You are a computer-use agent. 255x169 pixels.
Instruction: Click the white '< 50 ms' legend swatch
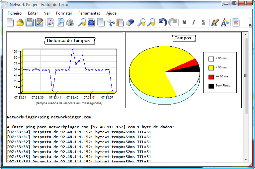point(211,59)
